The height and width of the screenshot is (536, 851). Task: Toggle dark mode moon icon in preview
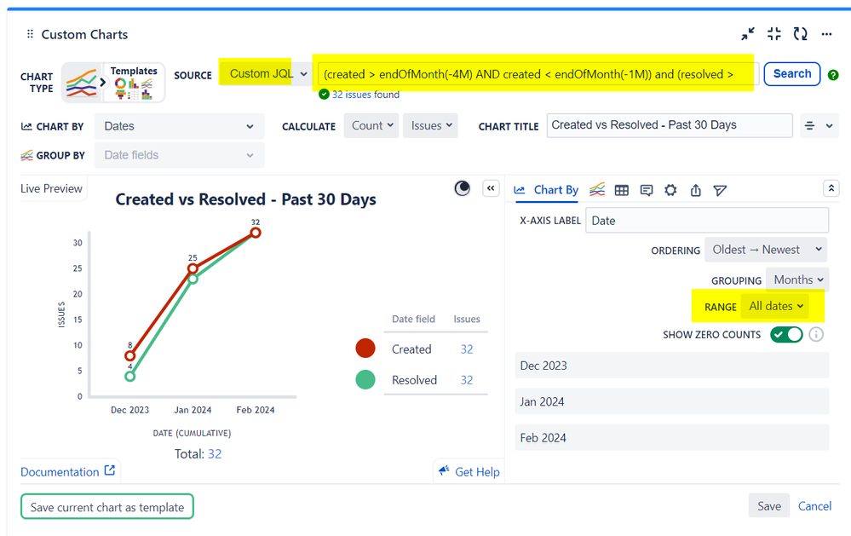(x=462, y=188)
